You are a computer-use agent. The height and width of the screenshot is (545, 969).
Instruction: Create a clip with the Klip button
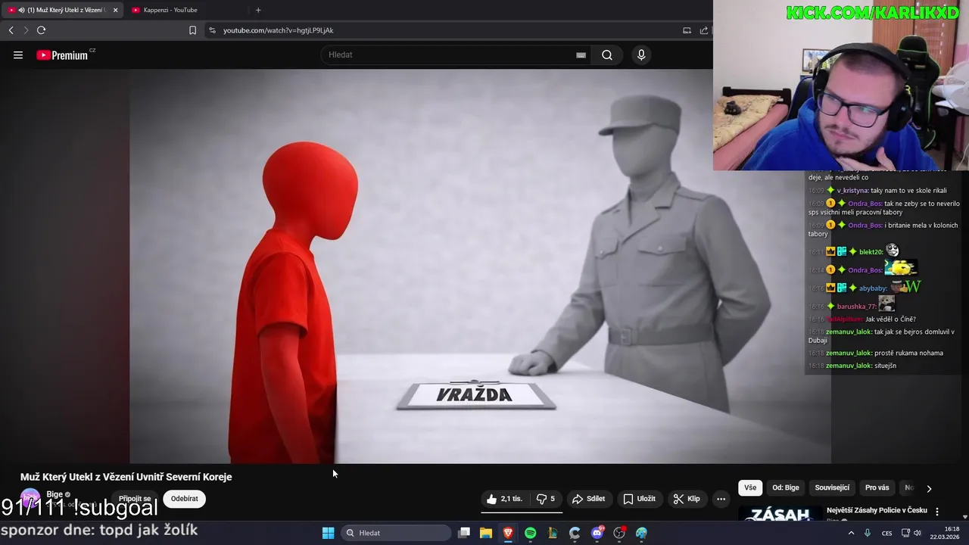click(x=687, y=499)
